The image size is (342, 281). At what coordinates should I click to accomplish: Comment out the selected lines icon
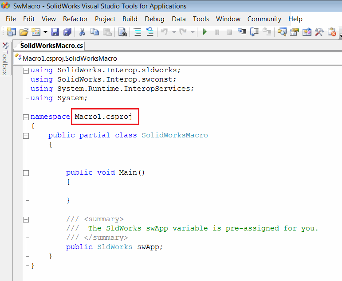[138, 32]
